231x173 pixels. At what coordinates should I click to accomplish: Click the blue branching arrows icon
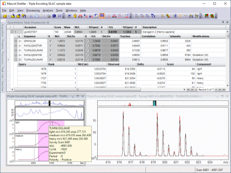click(175, 16)
